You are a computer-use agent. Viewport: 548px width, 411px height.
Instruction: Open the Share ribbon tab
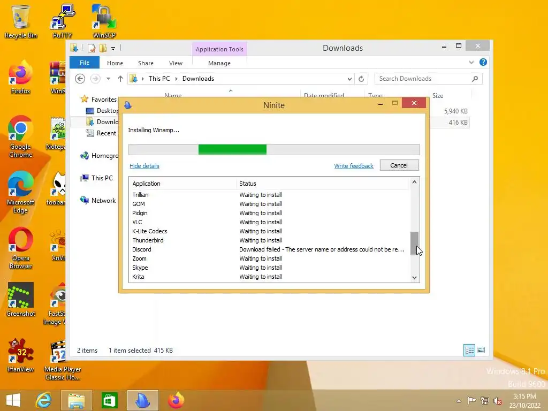tap(146, 63)
